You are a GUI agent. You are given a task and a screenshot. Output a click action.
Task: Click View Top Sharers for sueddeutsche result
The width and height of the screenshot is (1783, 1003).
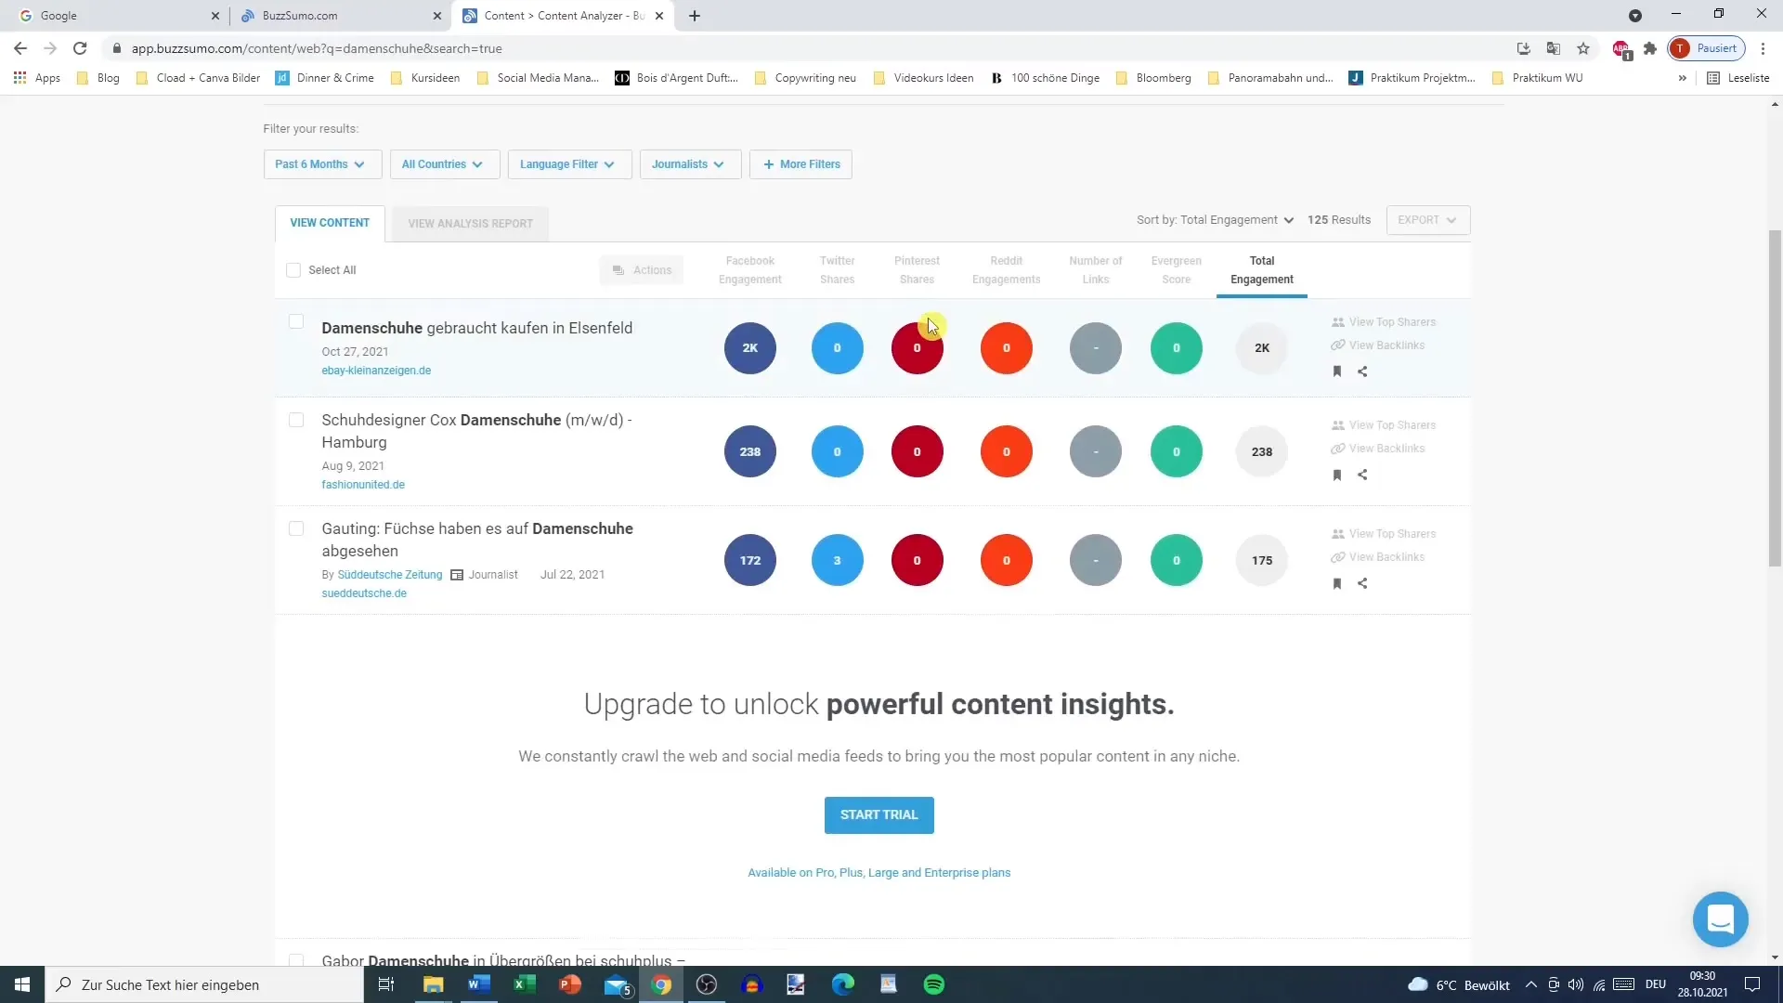click(x=1394, y=534)
